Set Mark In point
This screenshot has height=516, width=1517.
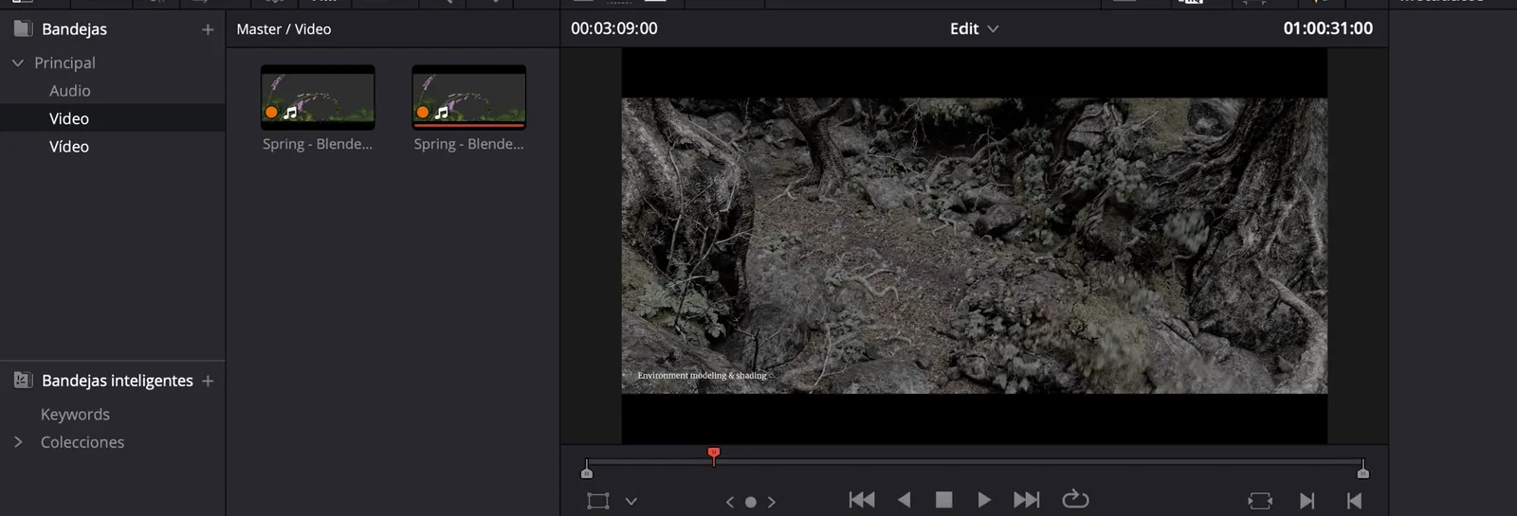[1307, 501]
